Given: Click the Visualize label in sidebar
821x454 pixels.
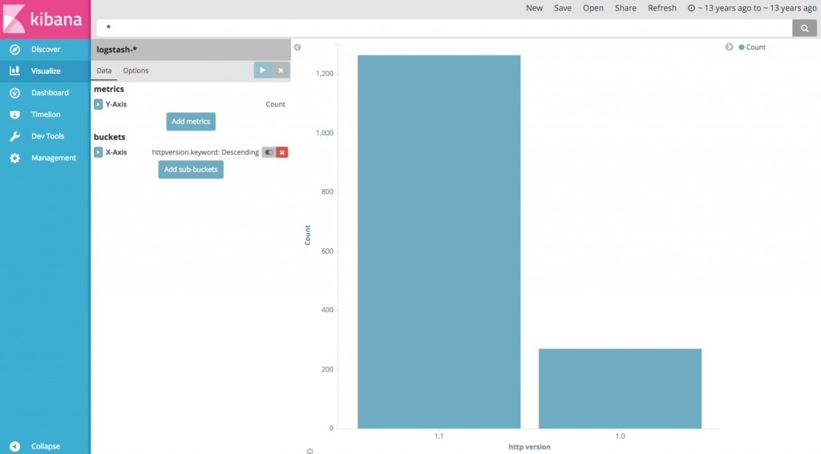Looking at the screenshot, I should 46,70.
